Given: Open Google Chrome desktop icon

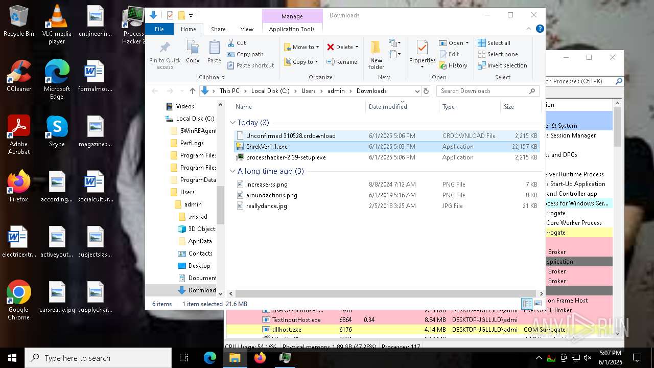Looking at the screenshot, I should (x=18, y=301).
